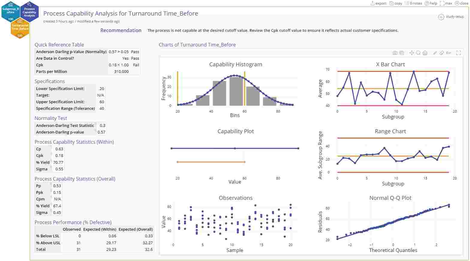470x261 pixels.
Task: Select the lasso selection icon above the charts
Action: (449, 53)
